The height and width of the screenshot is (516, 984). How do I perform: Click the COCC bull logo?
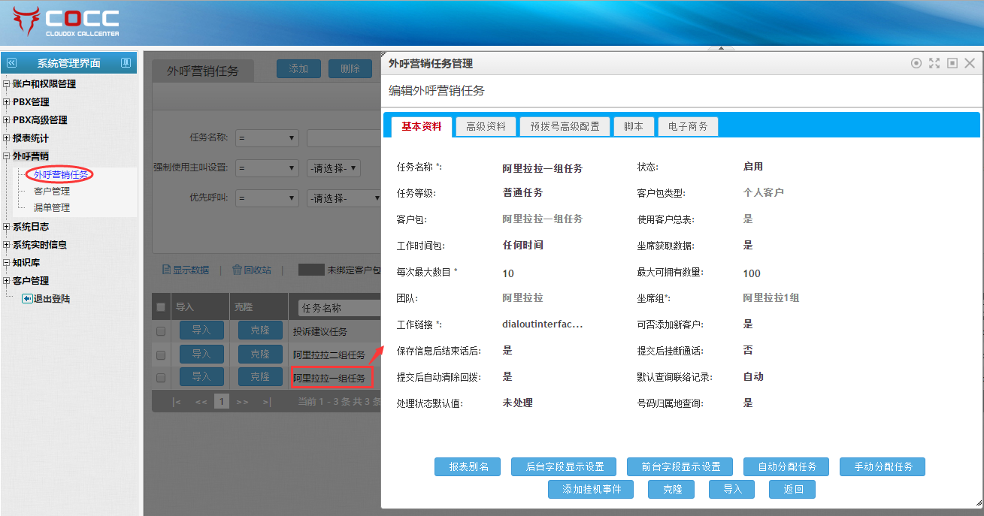pyautogui.click(x=28, y=23)
